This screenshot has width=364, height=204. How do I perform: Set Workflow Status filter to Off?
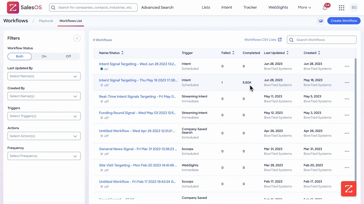pyautogui.click(x=68, y=56)
